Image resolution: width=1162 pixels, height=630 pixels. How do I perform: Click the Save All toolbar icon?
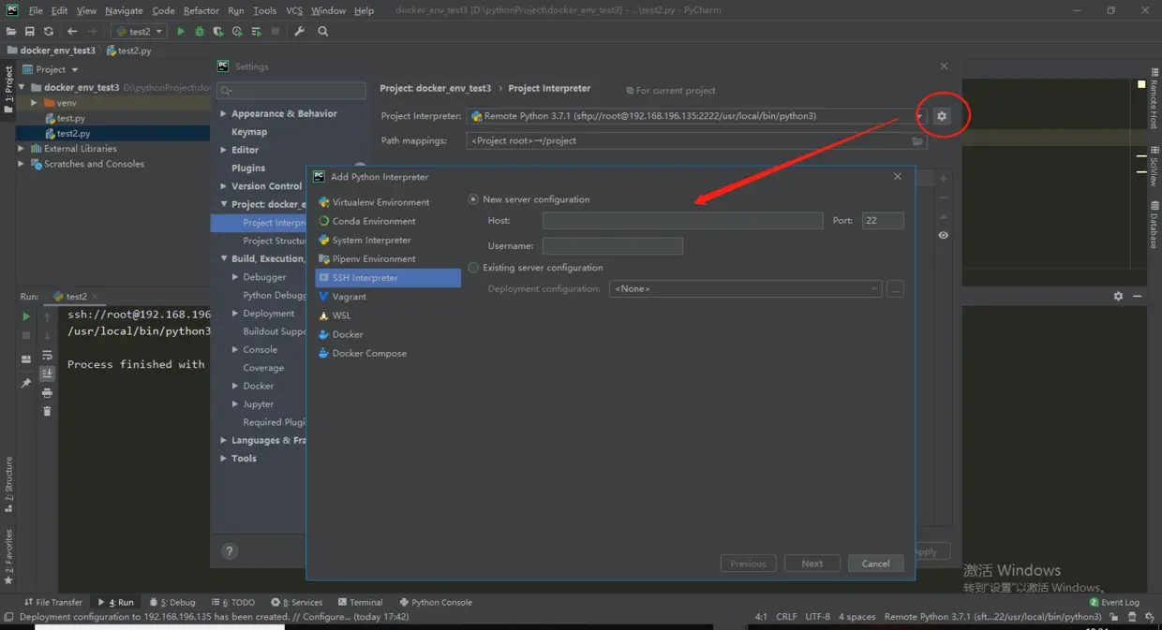tap(30, 31)
